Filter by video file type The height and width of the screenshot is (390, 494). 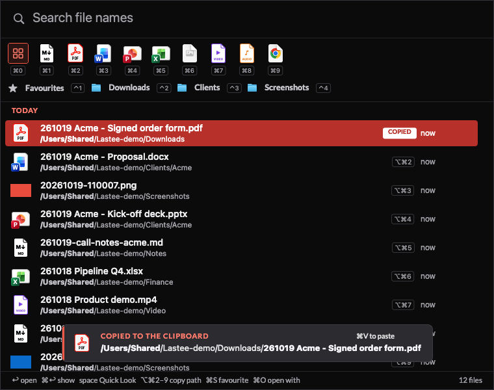click(218, 53)
